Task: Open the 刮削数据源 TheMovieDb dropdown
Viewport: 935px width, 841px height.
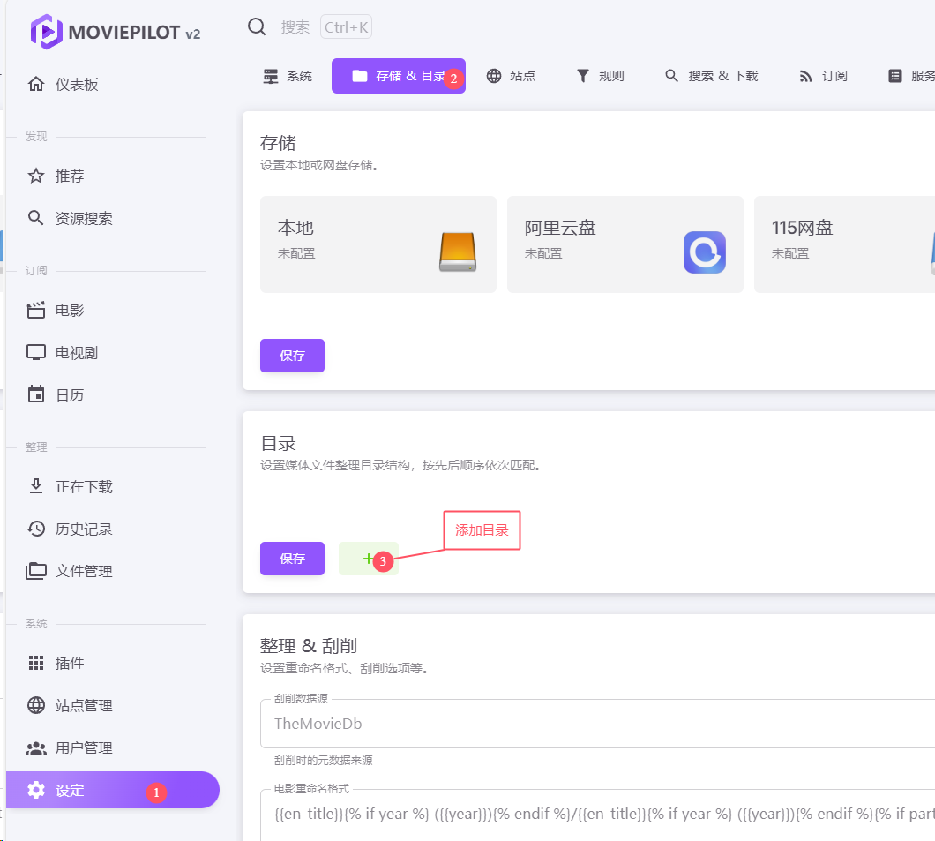Action: [x=597, y=724]
